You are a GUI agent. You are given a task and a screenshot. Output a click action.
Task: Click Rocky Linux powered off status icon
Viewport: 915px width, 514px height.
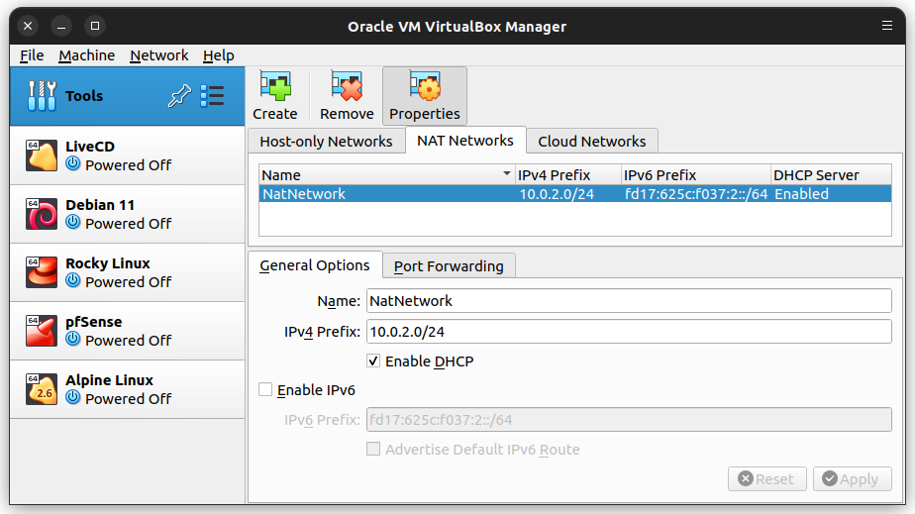coord(73,280)
